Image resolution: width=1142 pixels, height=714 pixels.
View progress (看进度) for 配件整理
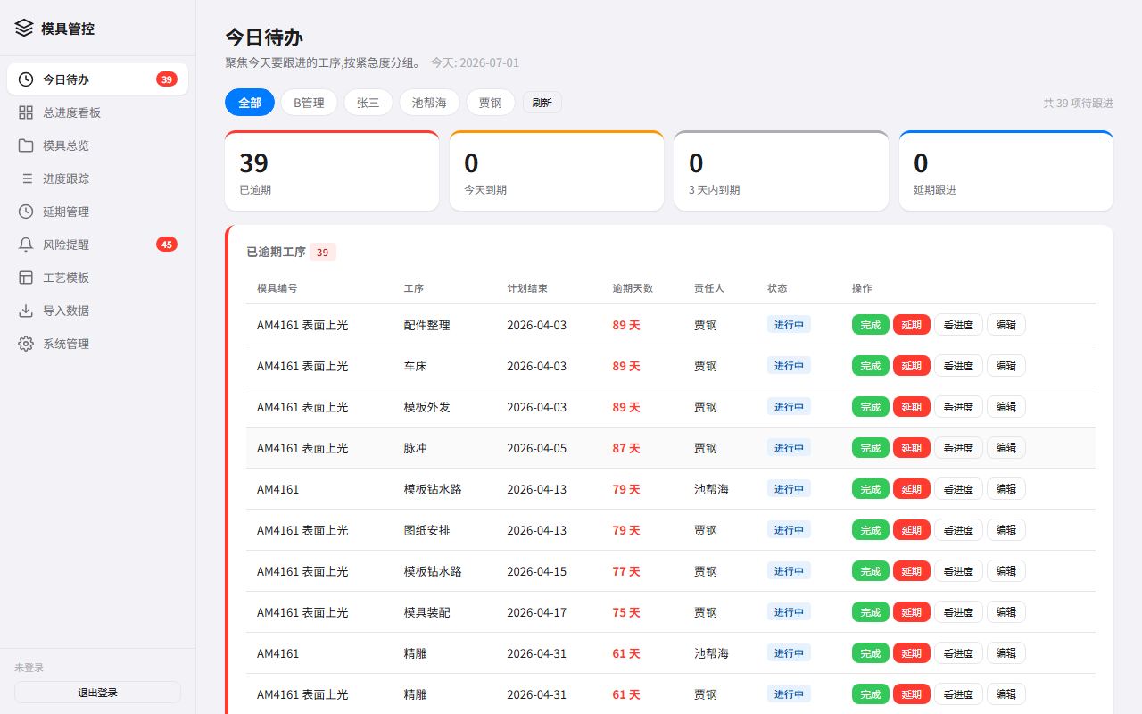click(958, 325)
